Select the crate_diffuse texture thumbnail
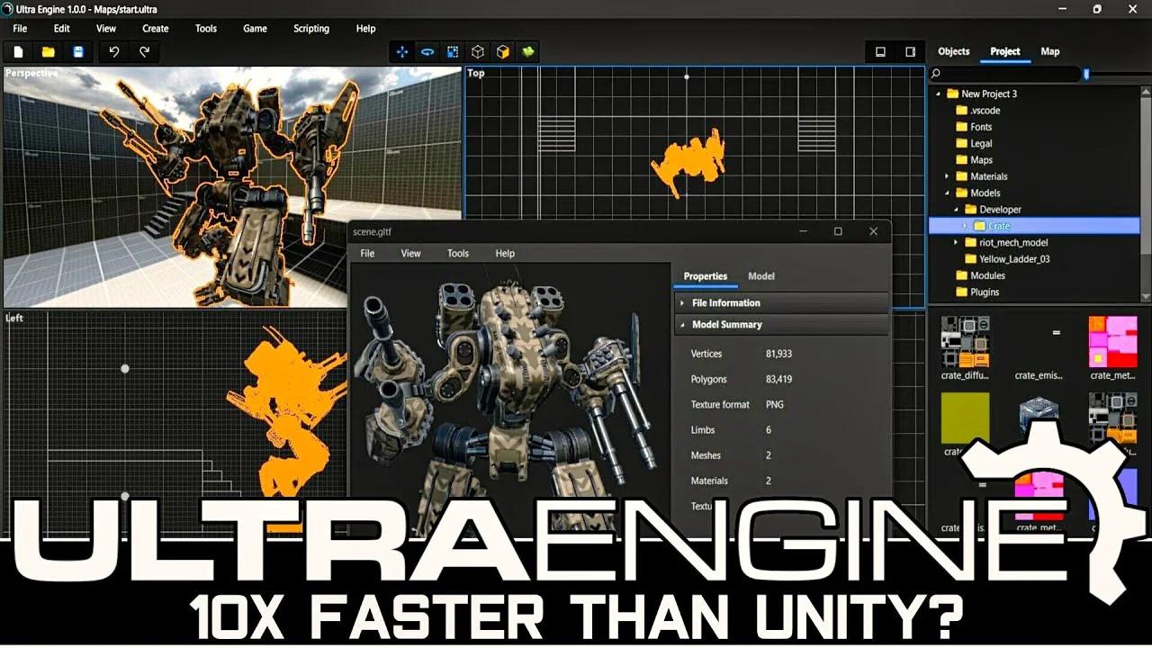This screenshot has height=648, width=1152. (964, 342)
